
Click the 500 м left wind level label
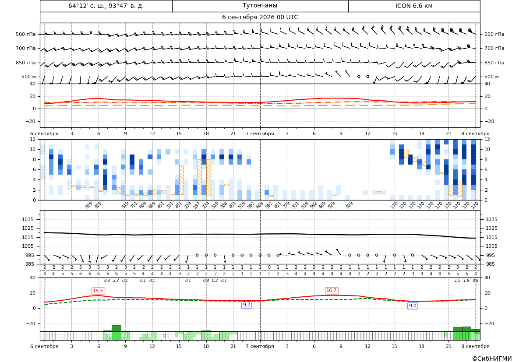[29, 77]
